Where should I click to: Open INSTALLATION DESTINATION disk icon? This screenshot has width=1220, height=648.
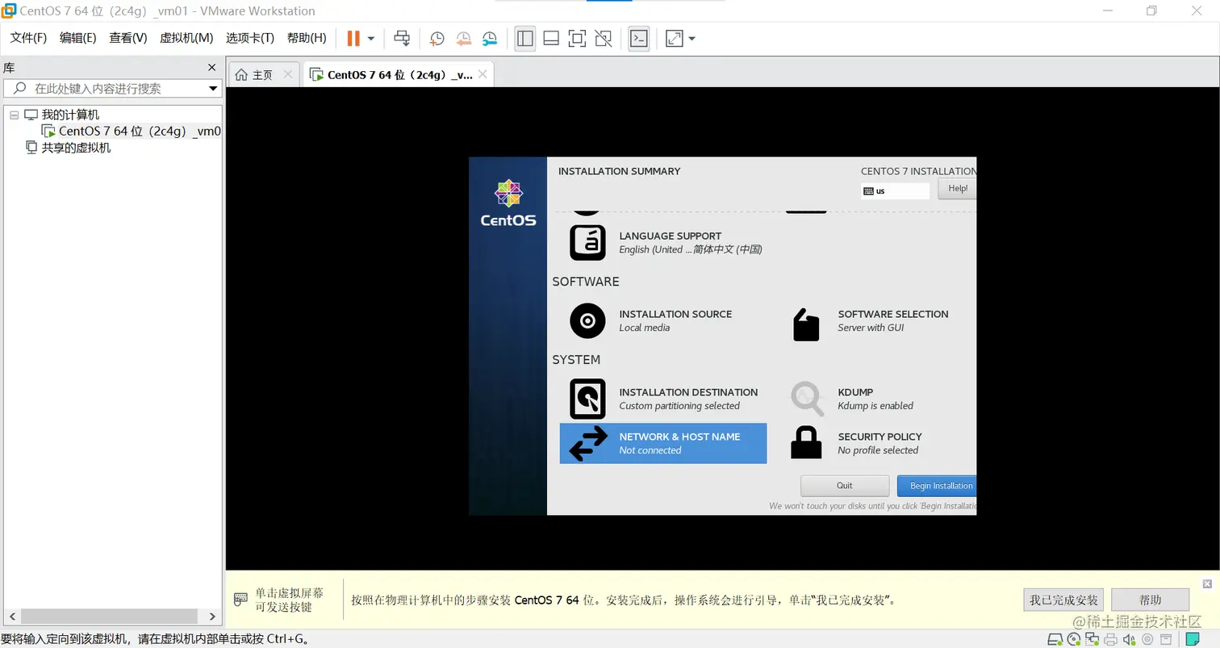click(587, 399)
